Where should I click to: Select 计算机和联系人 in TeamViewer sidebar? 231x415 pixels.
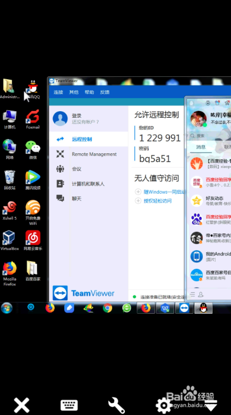(x=88, y=184)
